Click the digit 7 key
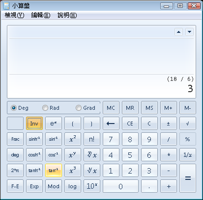This screenshot has width=203, height=200. click(x=111, y=139)
